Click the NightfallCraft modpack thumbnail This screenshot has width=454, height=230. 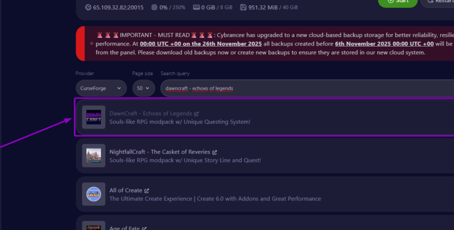click(x=93, y=156)
